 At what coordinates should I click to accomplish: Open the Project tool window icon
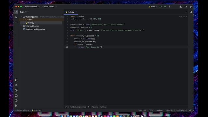click(x=16, y=12)
